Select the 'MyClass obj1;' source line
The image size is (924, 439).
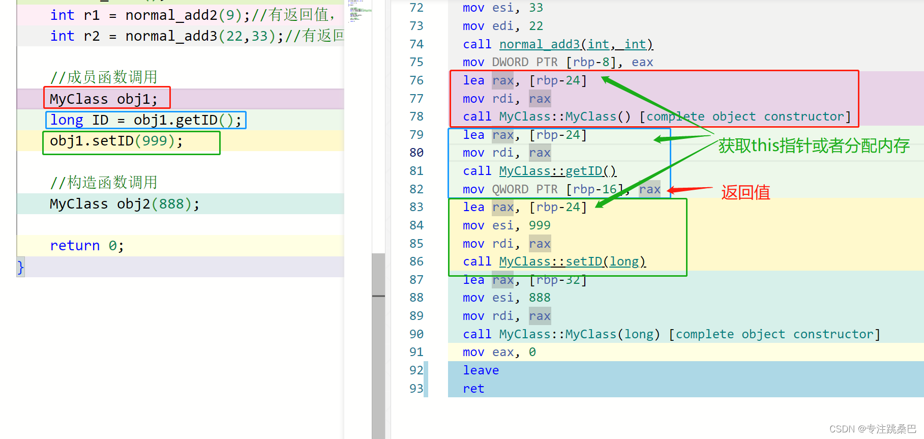click(104, 99)
